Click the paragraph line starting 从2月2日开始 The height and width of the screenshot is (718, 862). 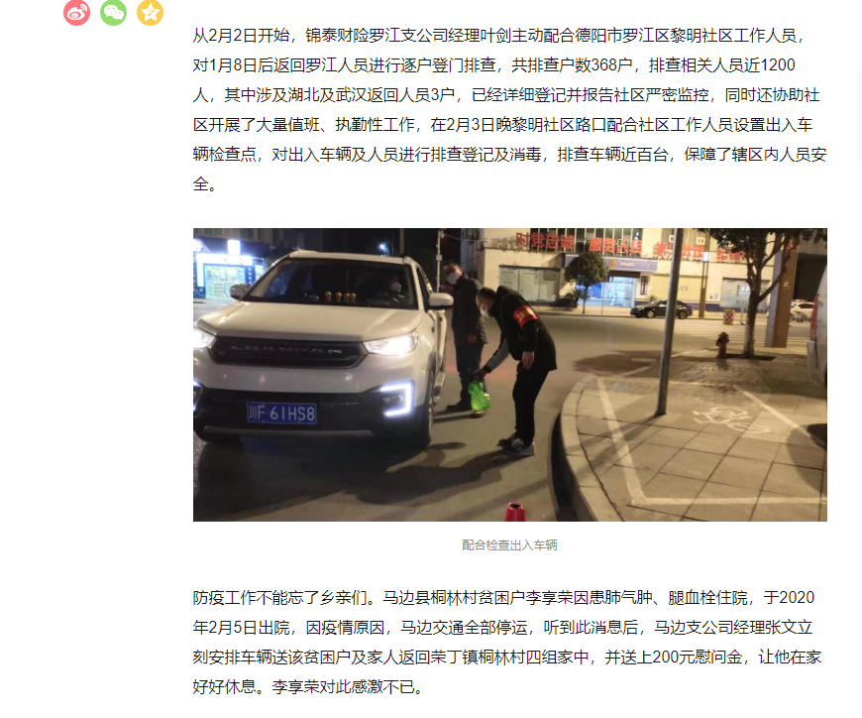point(500,36)
